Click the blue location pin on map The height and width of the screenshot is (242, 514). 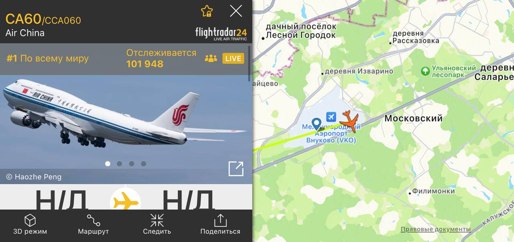[317, 124]
